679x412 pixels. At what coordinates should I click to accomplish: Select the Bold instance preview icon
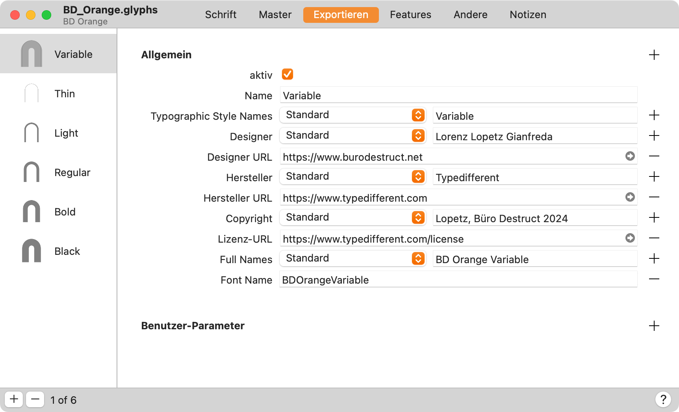pos(32,211)
